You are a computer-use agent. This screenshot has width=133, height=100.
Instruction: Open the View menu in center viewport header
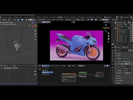(x=50, y=20)
